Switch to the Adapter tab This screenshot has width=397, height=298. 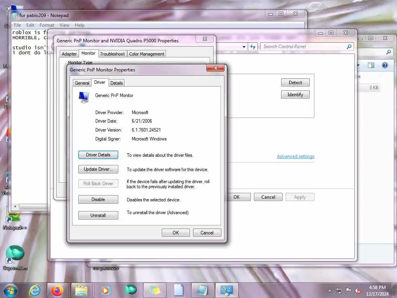click(x=69, y=54)
